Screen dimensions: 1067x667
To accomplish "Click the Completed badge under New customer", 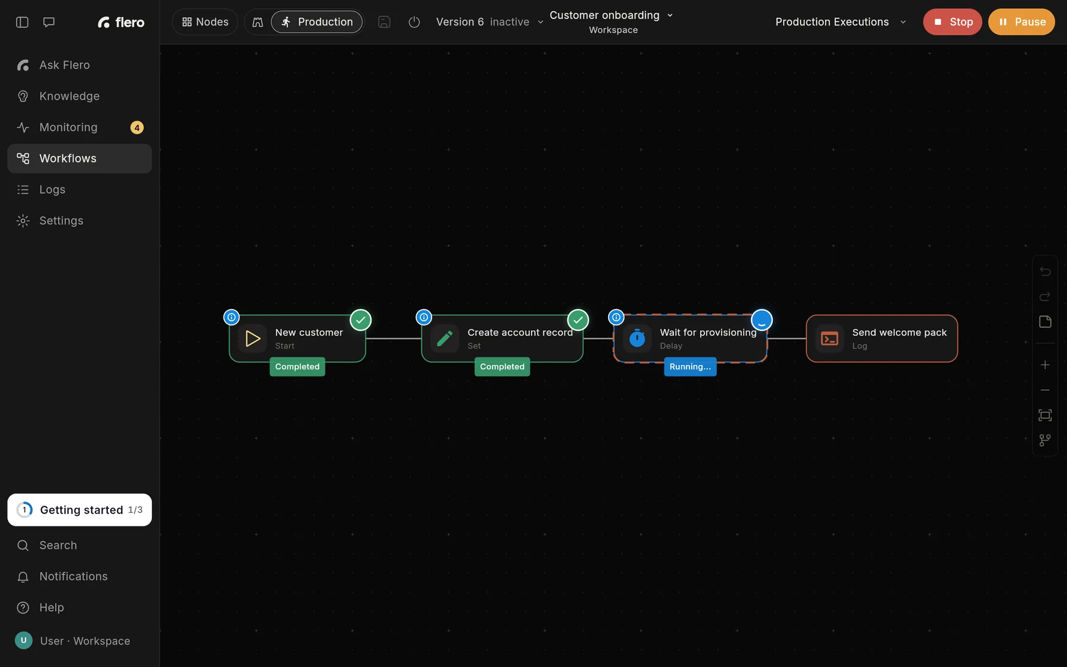I will (x=298, y=367).
